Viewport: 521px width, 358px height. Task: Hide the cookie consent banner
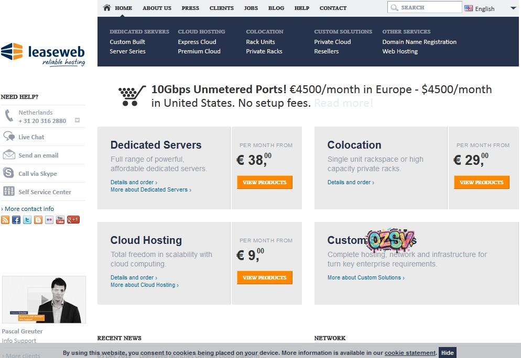pos(447,352)
